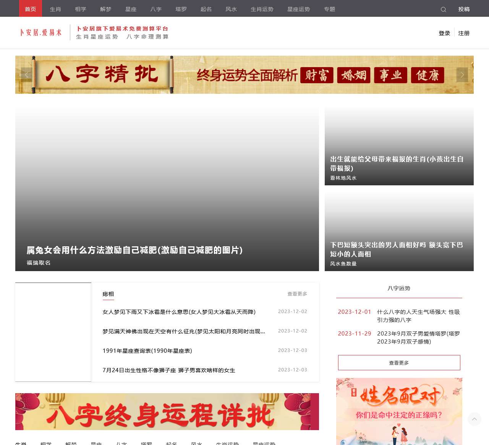
Task: Click the 卜安居.爱易术 site logo
Action: tap(41, 33)
